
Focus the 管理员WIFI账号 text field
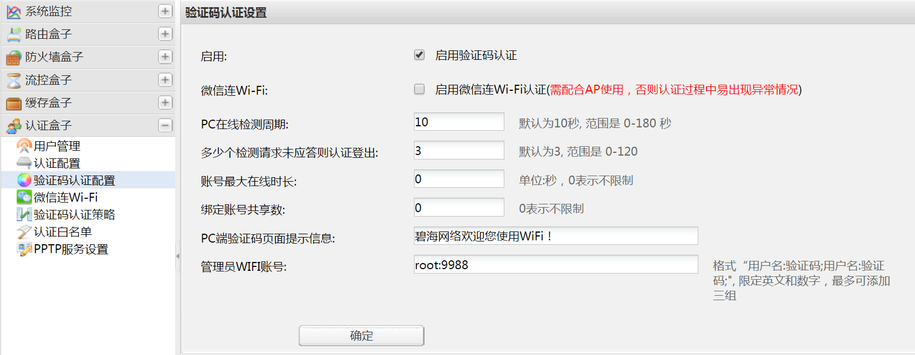pyautogui.click(x=555, y=265)
